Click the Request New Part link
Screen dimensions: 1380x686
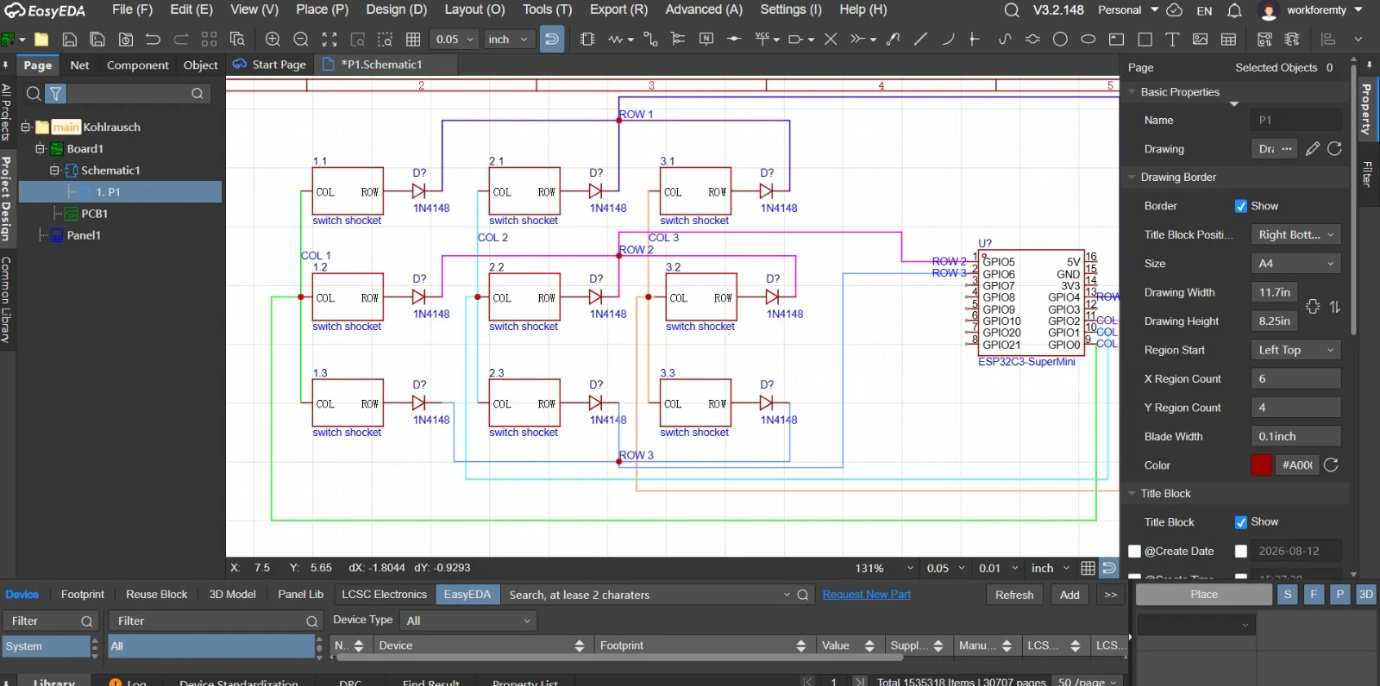(x=866, y=595)
